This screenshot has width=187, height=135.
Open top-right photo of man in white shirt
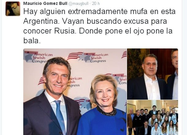tap(152, 74)
